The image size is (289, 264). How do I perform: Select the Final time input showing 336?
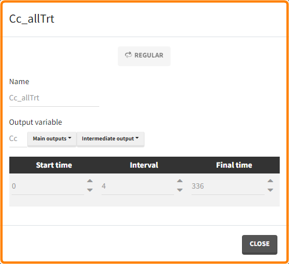[x=228, y=186]
